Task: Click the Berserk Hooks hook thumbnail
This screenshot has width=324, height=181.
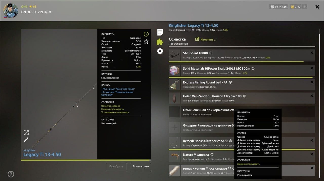Action: [x=174, y=143]
